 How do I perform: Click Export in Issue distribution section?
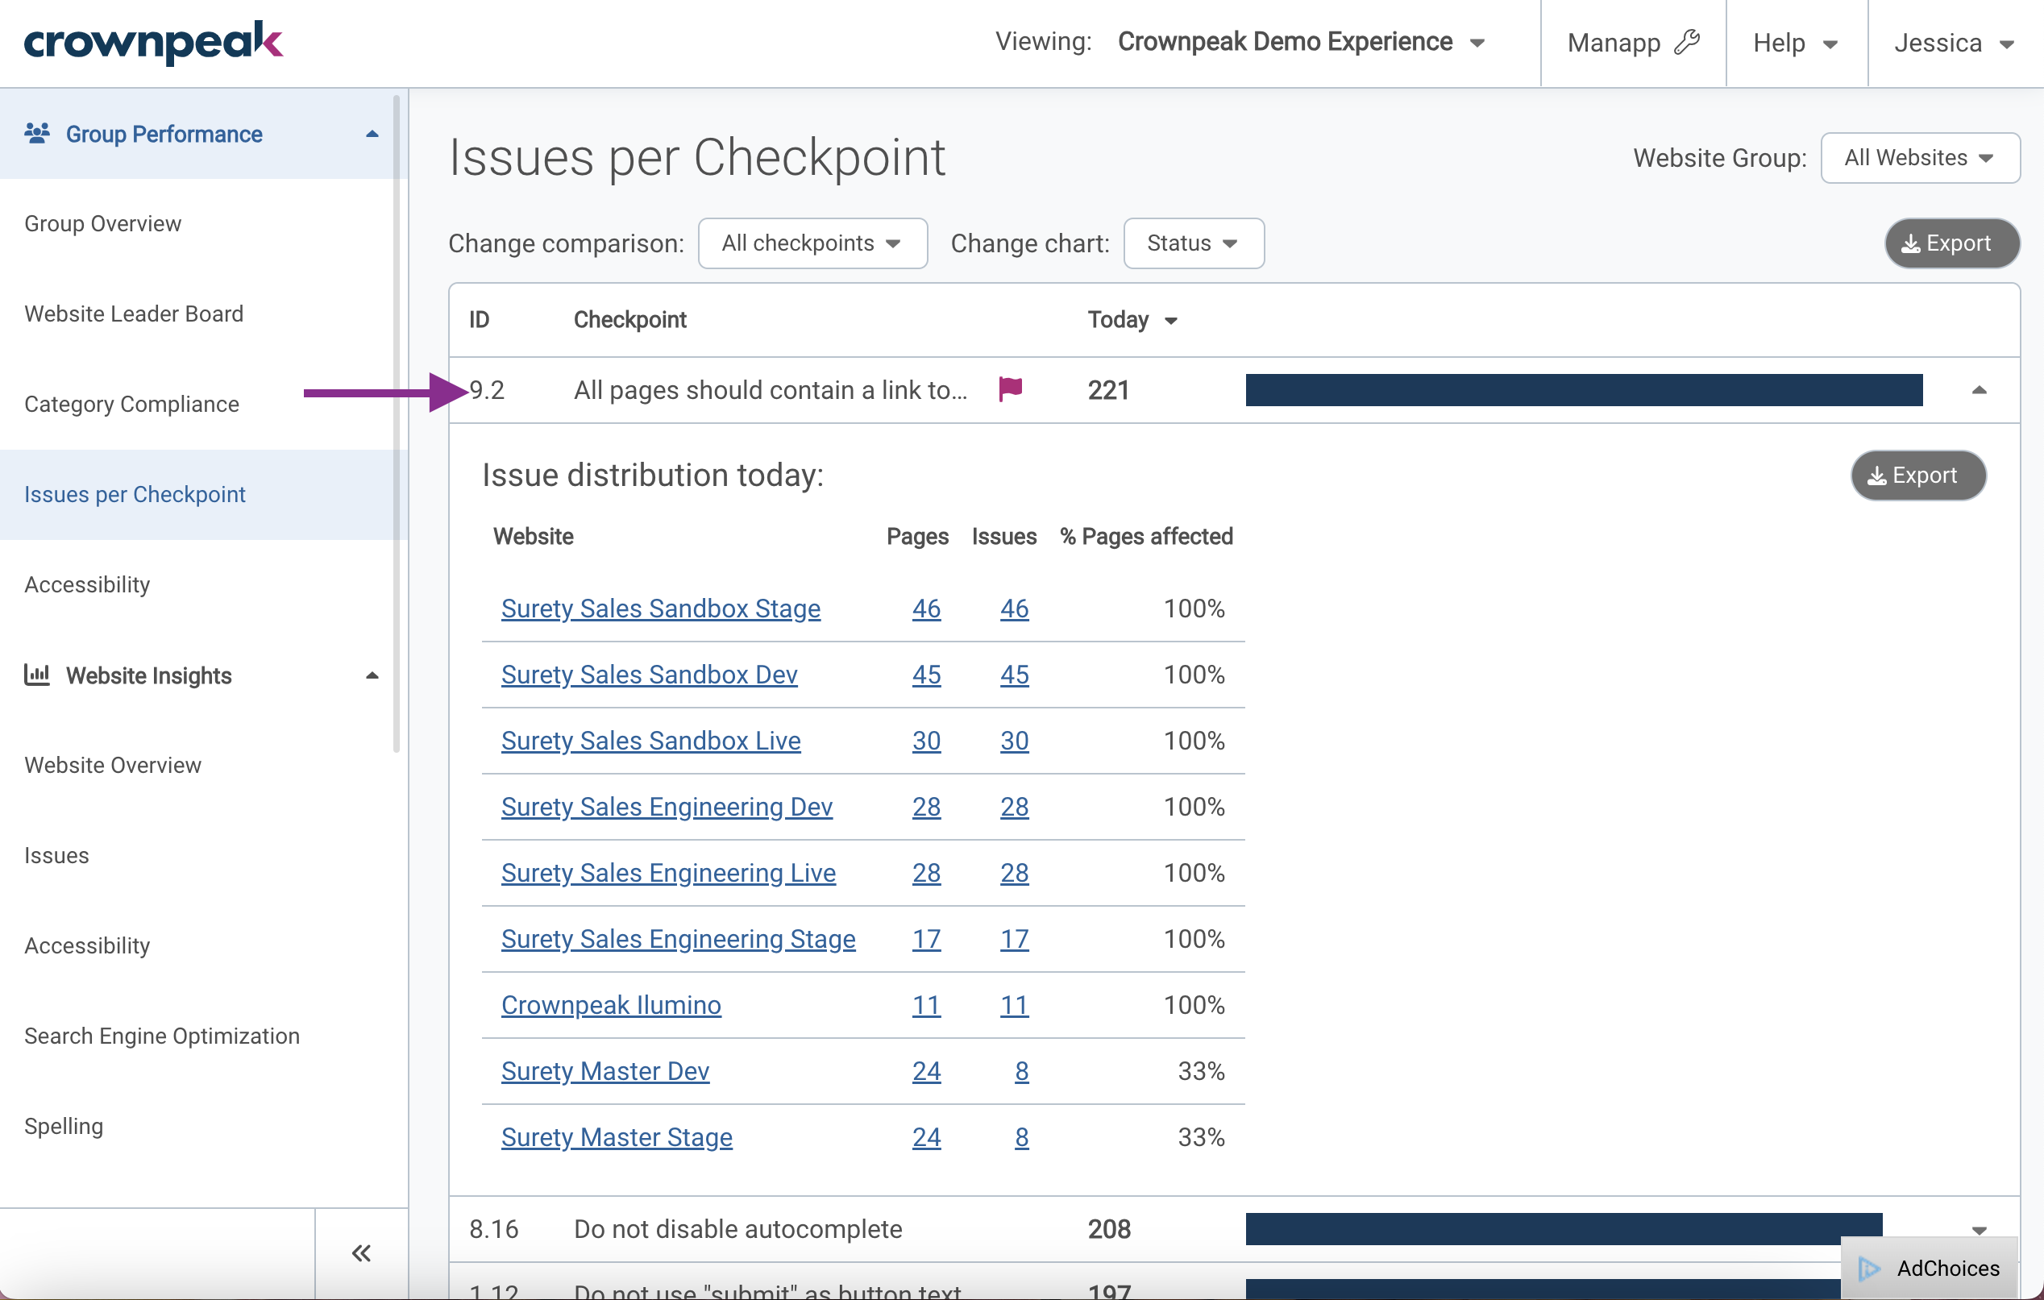(x=1917, y=476)
